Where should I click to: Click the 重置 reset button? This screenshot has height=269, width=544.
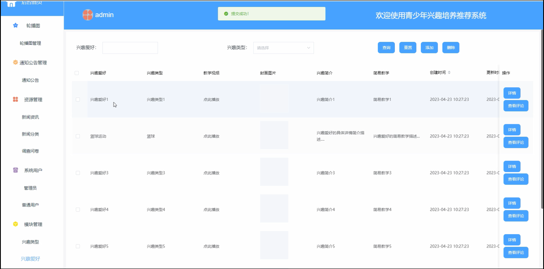408,48
